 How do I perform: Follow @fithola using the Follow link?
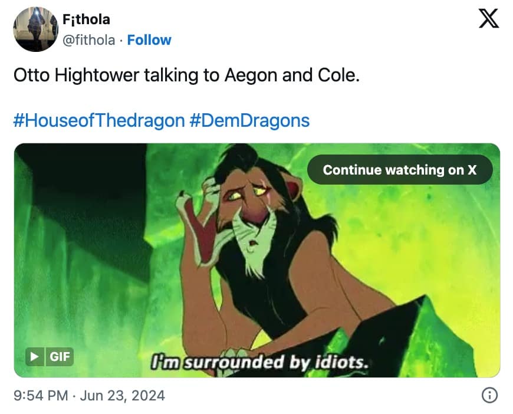click(149, 40)
